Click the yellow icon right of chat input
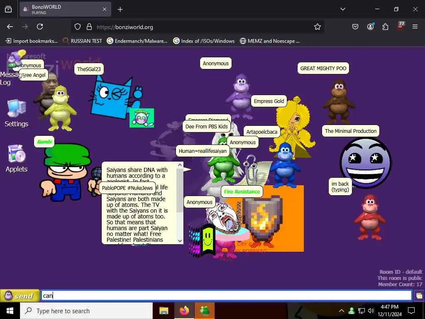 pyautogui.click(x=419, y=295)
